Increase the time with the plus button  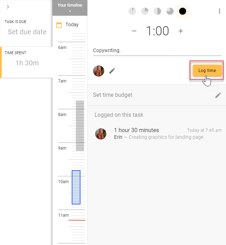(181, 31)
